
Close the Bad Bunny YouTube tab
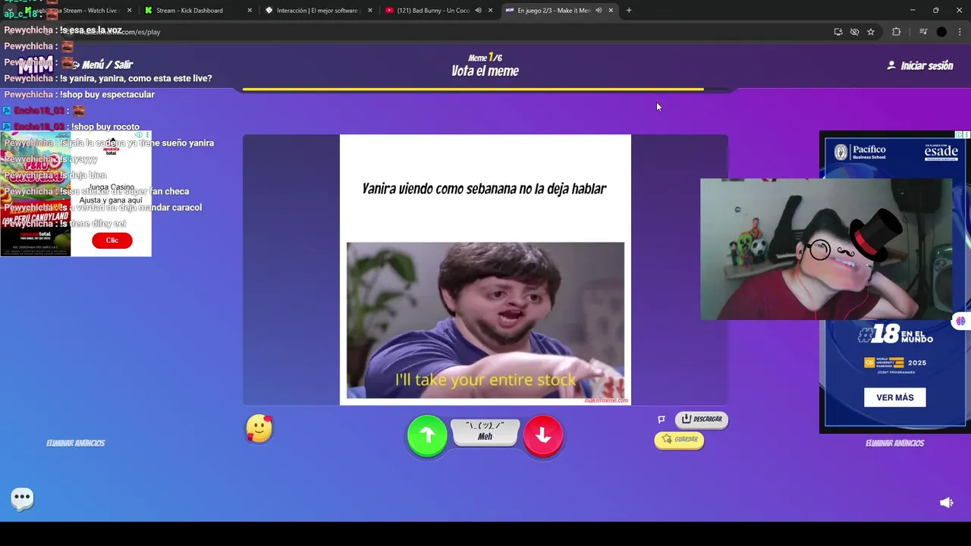pos(490,11)
